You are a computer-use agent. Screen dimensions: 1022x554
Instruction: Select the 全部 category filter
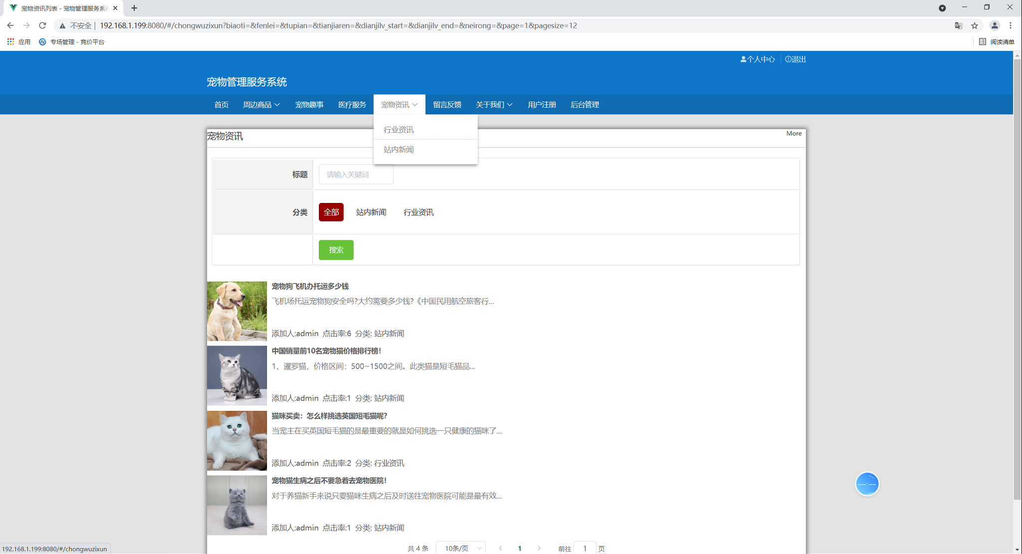click(331, 212)
